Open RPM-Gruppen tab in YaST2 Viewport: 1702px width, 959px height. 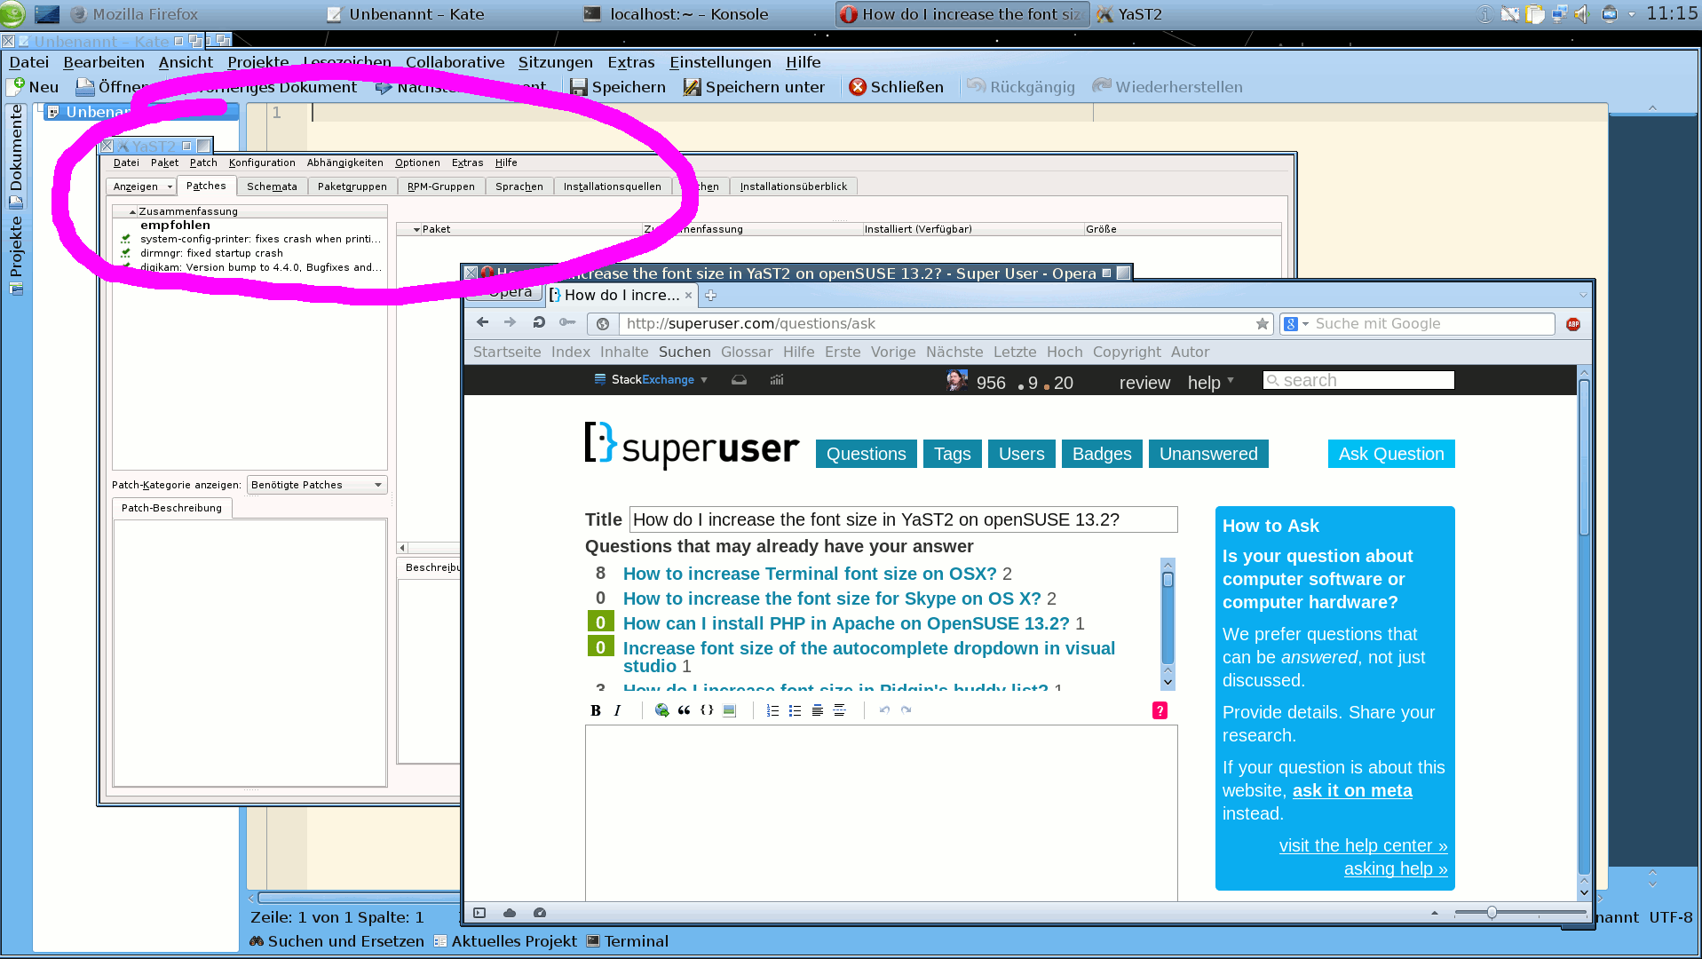(441, 186)
